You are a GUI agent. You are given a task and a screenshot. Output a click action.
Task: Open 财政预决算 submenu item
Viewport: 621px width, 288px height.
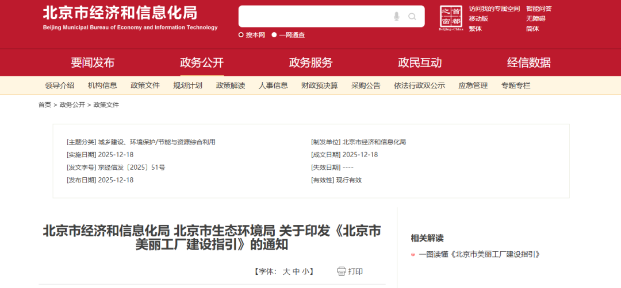click(319, 85)
